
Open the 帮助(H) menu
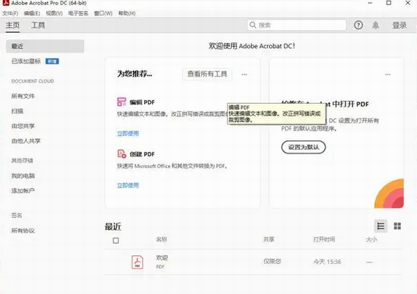127,13
